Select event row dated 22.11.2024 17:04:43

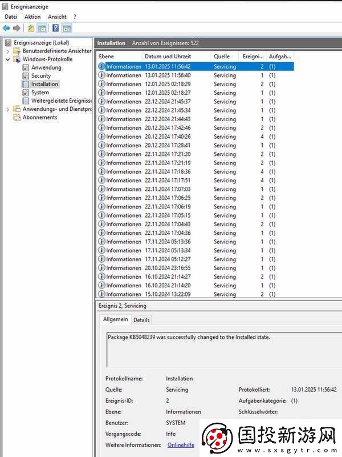pyautogui.click(x=196, y=224)
